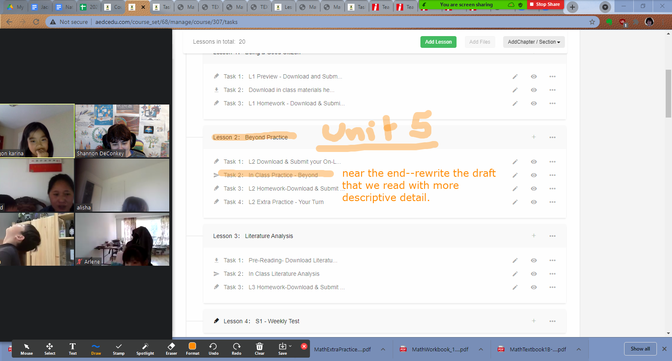Switch to the Les browser tab
Screen dimensions: 672x361
(283, 7)
